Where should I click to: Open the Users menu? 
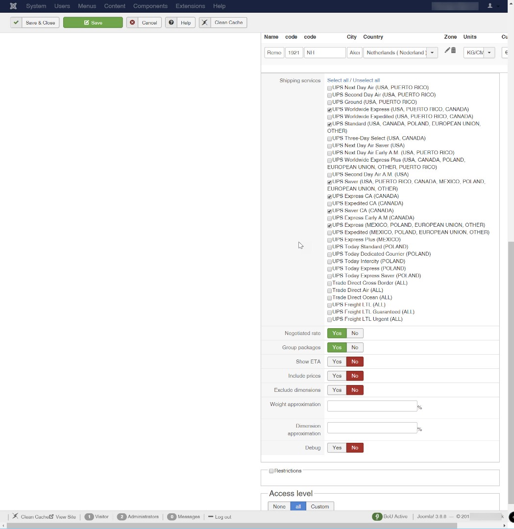coord(62,6)
